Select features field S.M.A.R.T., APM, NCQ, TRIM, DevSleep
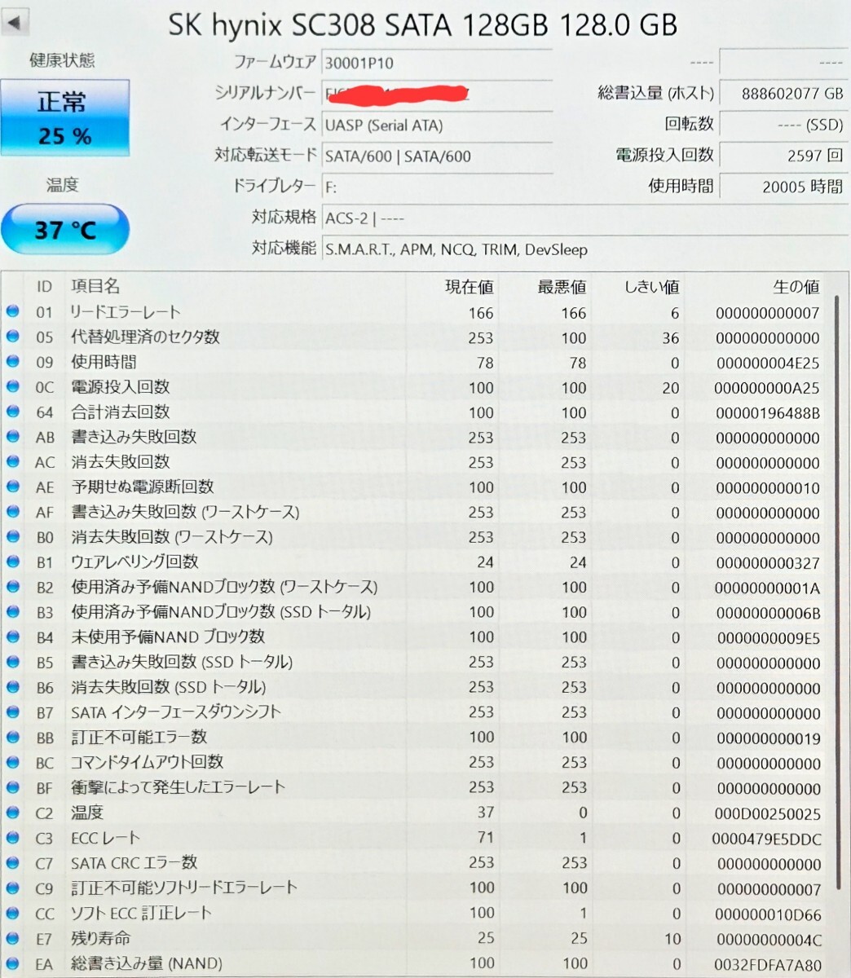Screen dimensions: 851x978 (x=584, y=249)
